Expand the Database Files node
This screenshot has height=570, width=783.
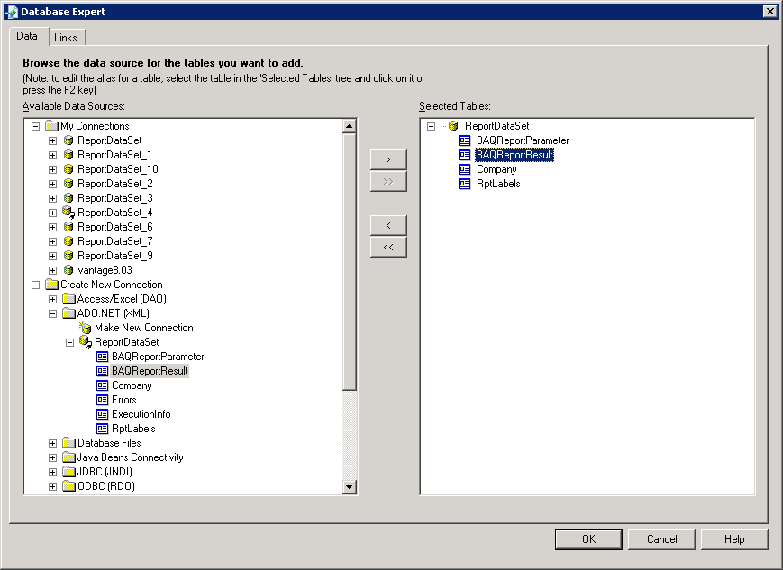pyautogui.click(x=52, y=443)
